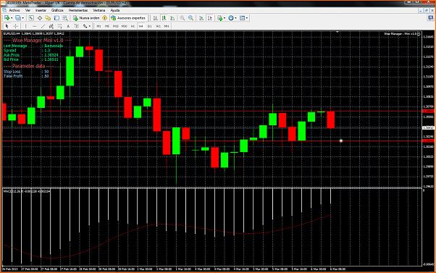Switch to M15 timeframe

click(x=116, y=26)
